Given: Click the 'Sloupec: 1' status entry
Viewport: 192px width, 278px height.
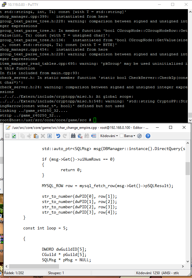Looking at the screenshot, I should coord(56,273).
